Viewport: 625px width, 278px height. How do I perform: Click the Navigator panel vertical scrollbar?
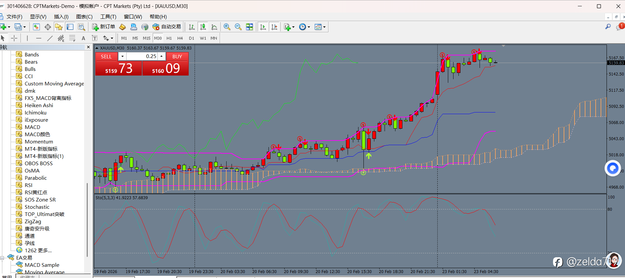[x=87, y=218]
